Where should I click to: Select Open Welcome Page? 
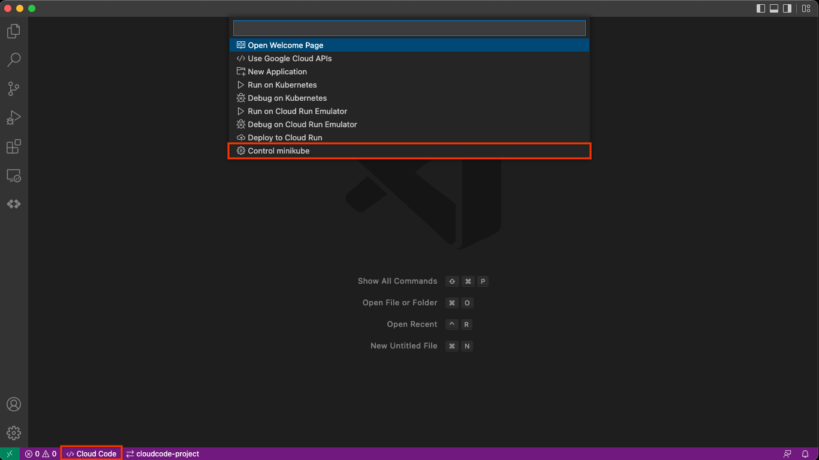click(409, 45)
